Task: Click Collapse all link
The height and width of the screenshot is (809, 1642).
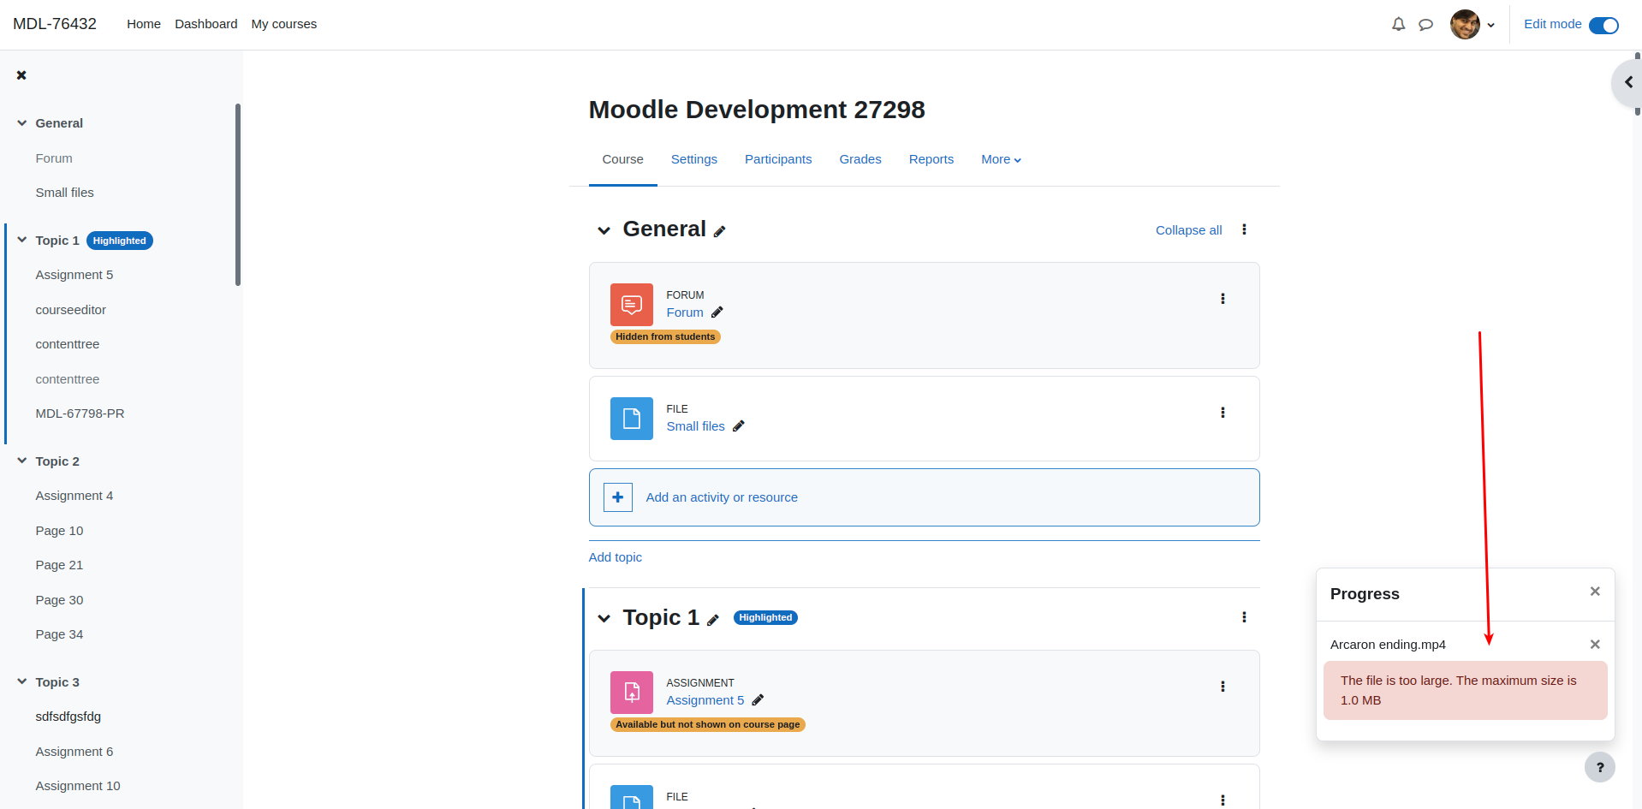Action: click(1188, 230)
